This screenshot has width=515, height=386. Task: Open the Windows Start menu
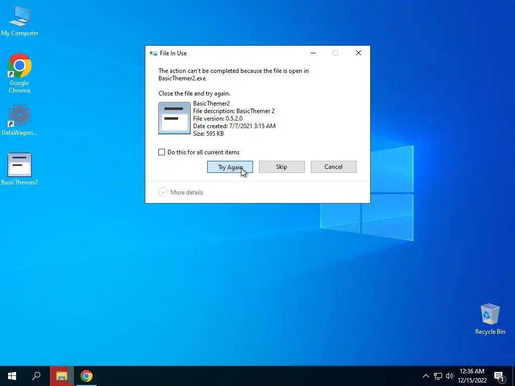point(12,376)
